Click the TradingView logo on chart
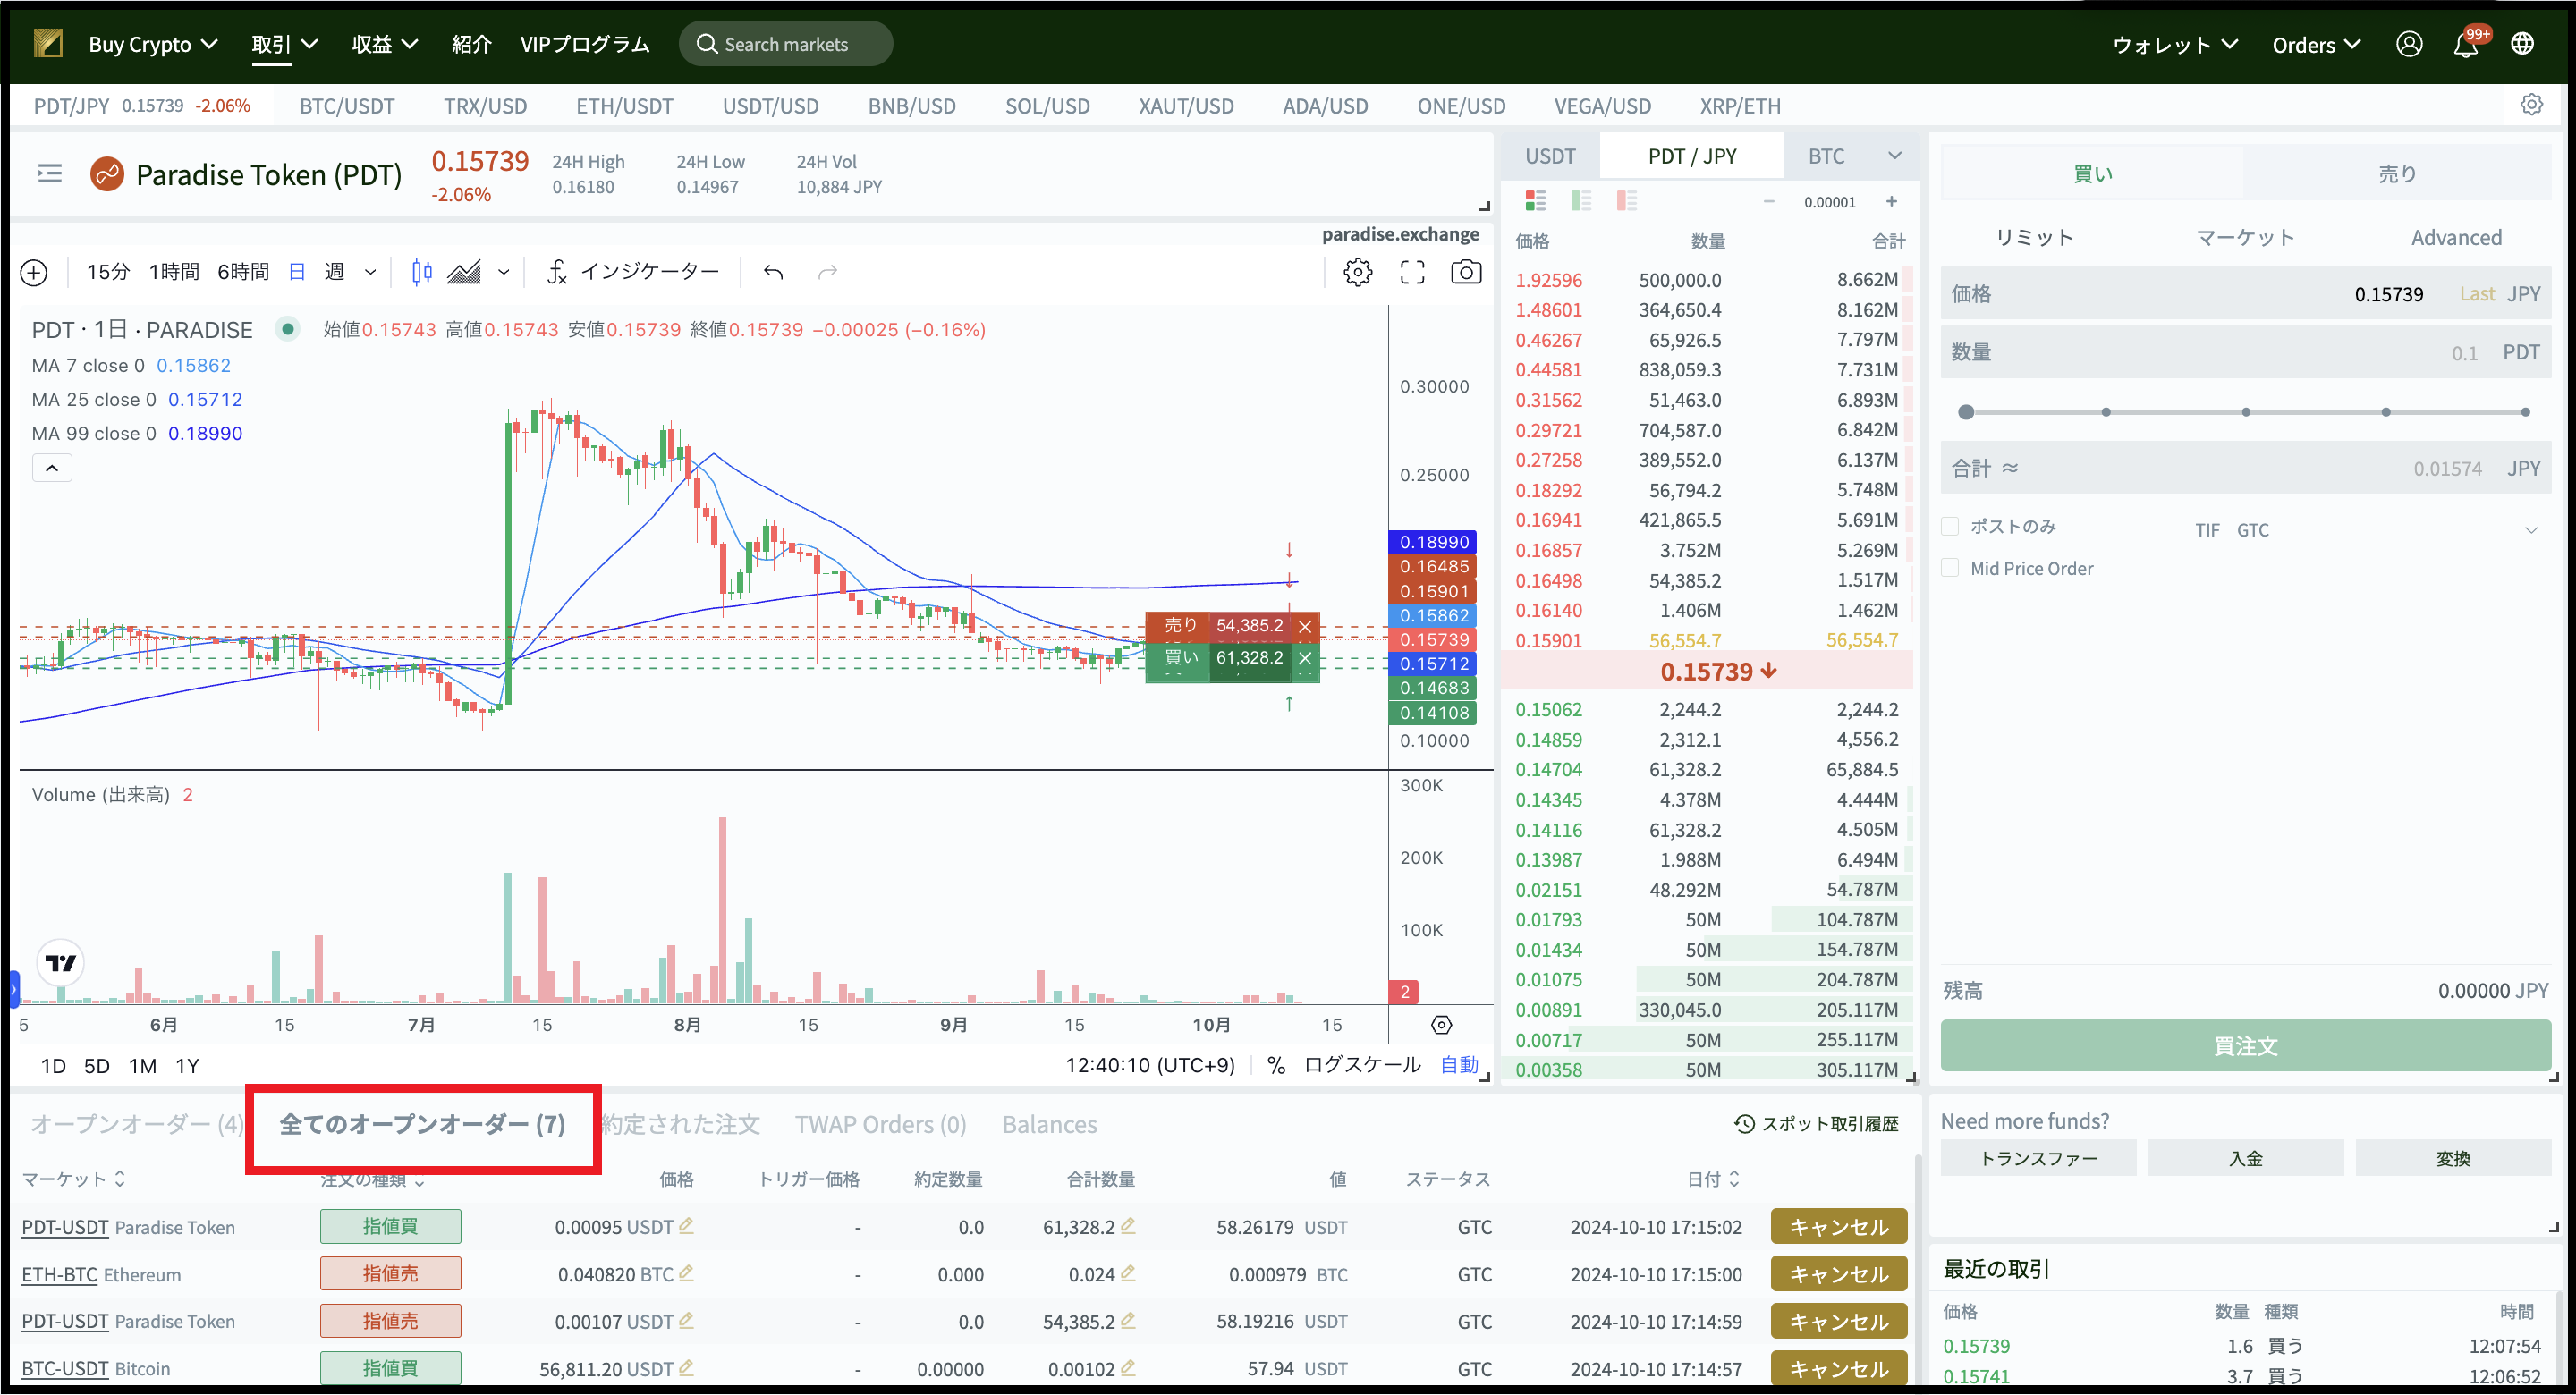The width and height of the screenshot is (2576, 1395). [60, 963]
